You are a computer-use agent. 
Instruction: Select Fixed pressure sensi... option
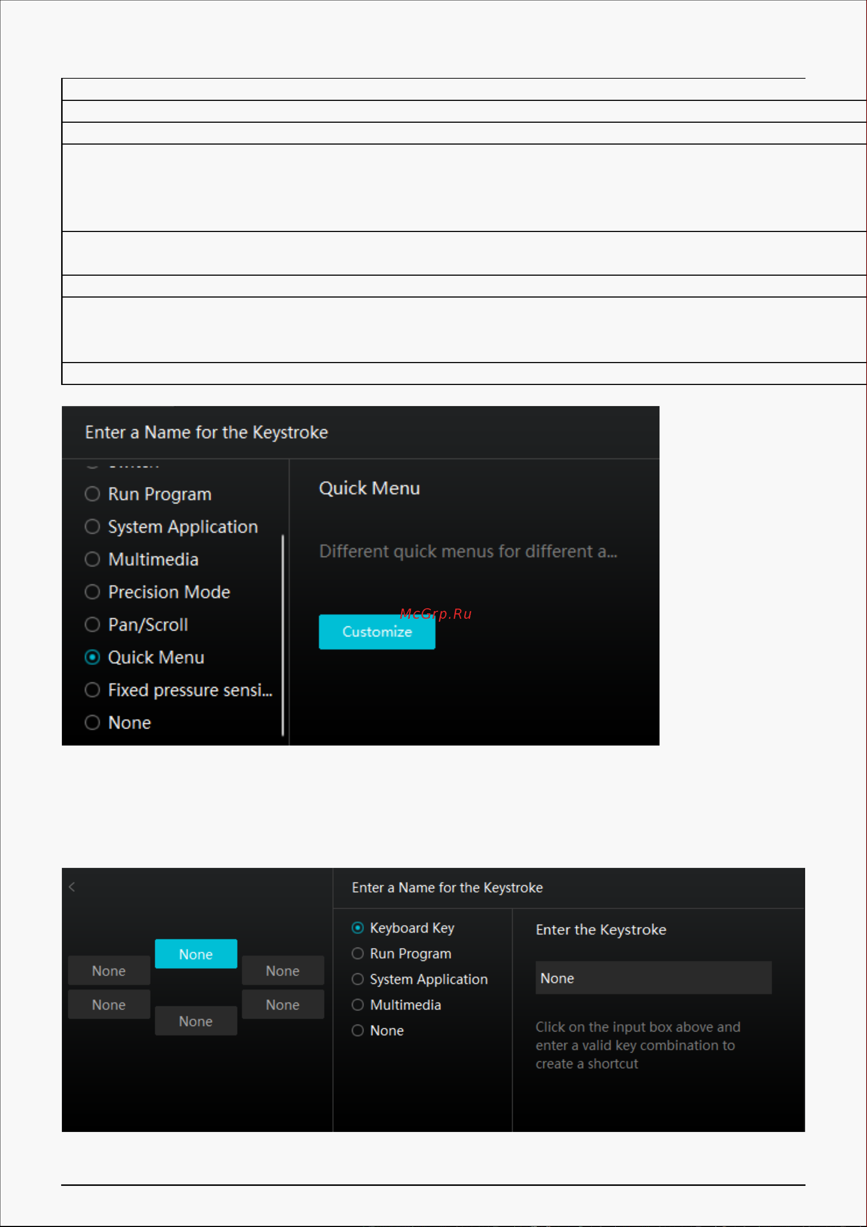(178, 690)
